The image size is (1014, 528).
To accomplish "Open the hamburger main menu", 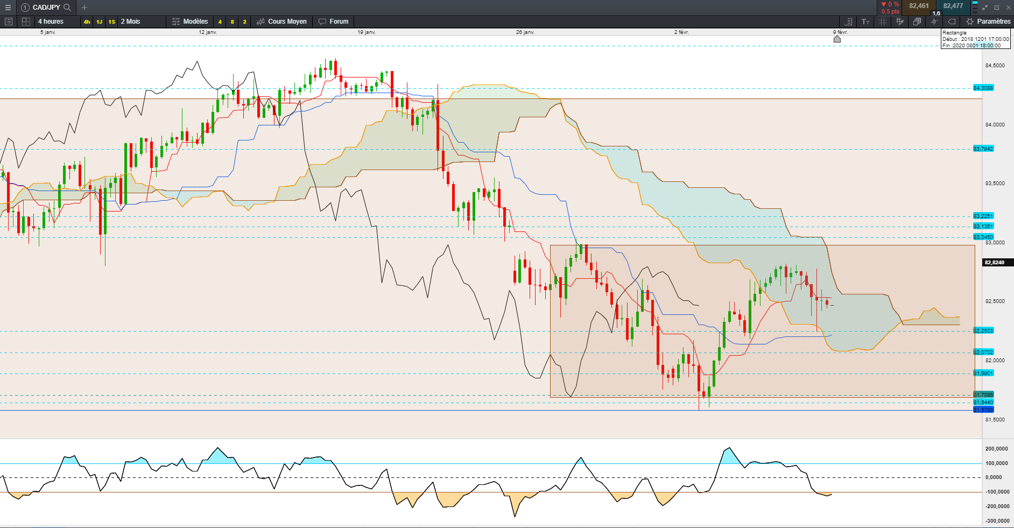I will pos(8,8).
